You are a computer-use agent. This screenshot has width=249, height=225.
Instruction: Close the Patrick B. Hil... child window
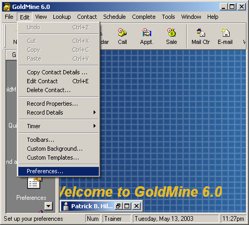point(137,206)
